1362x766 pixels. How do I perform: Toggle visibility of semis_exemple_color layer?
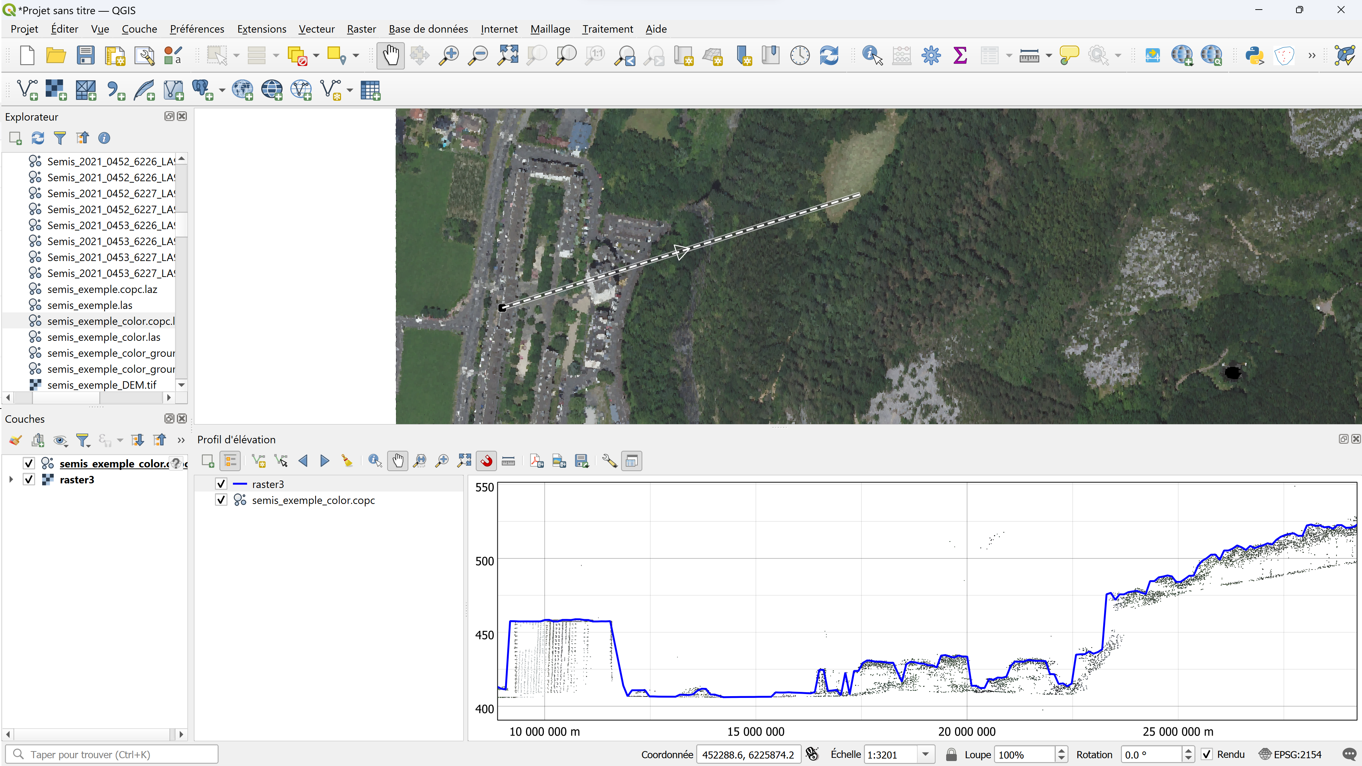pyautogui.click(x=29, y=464)
